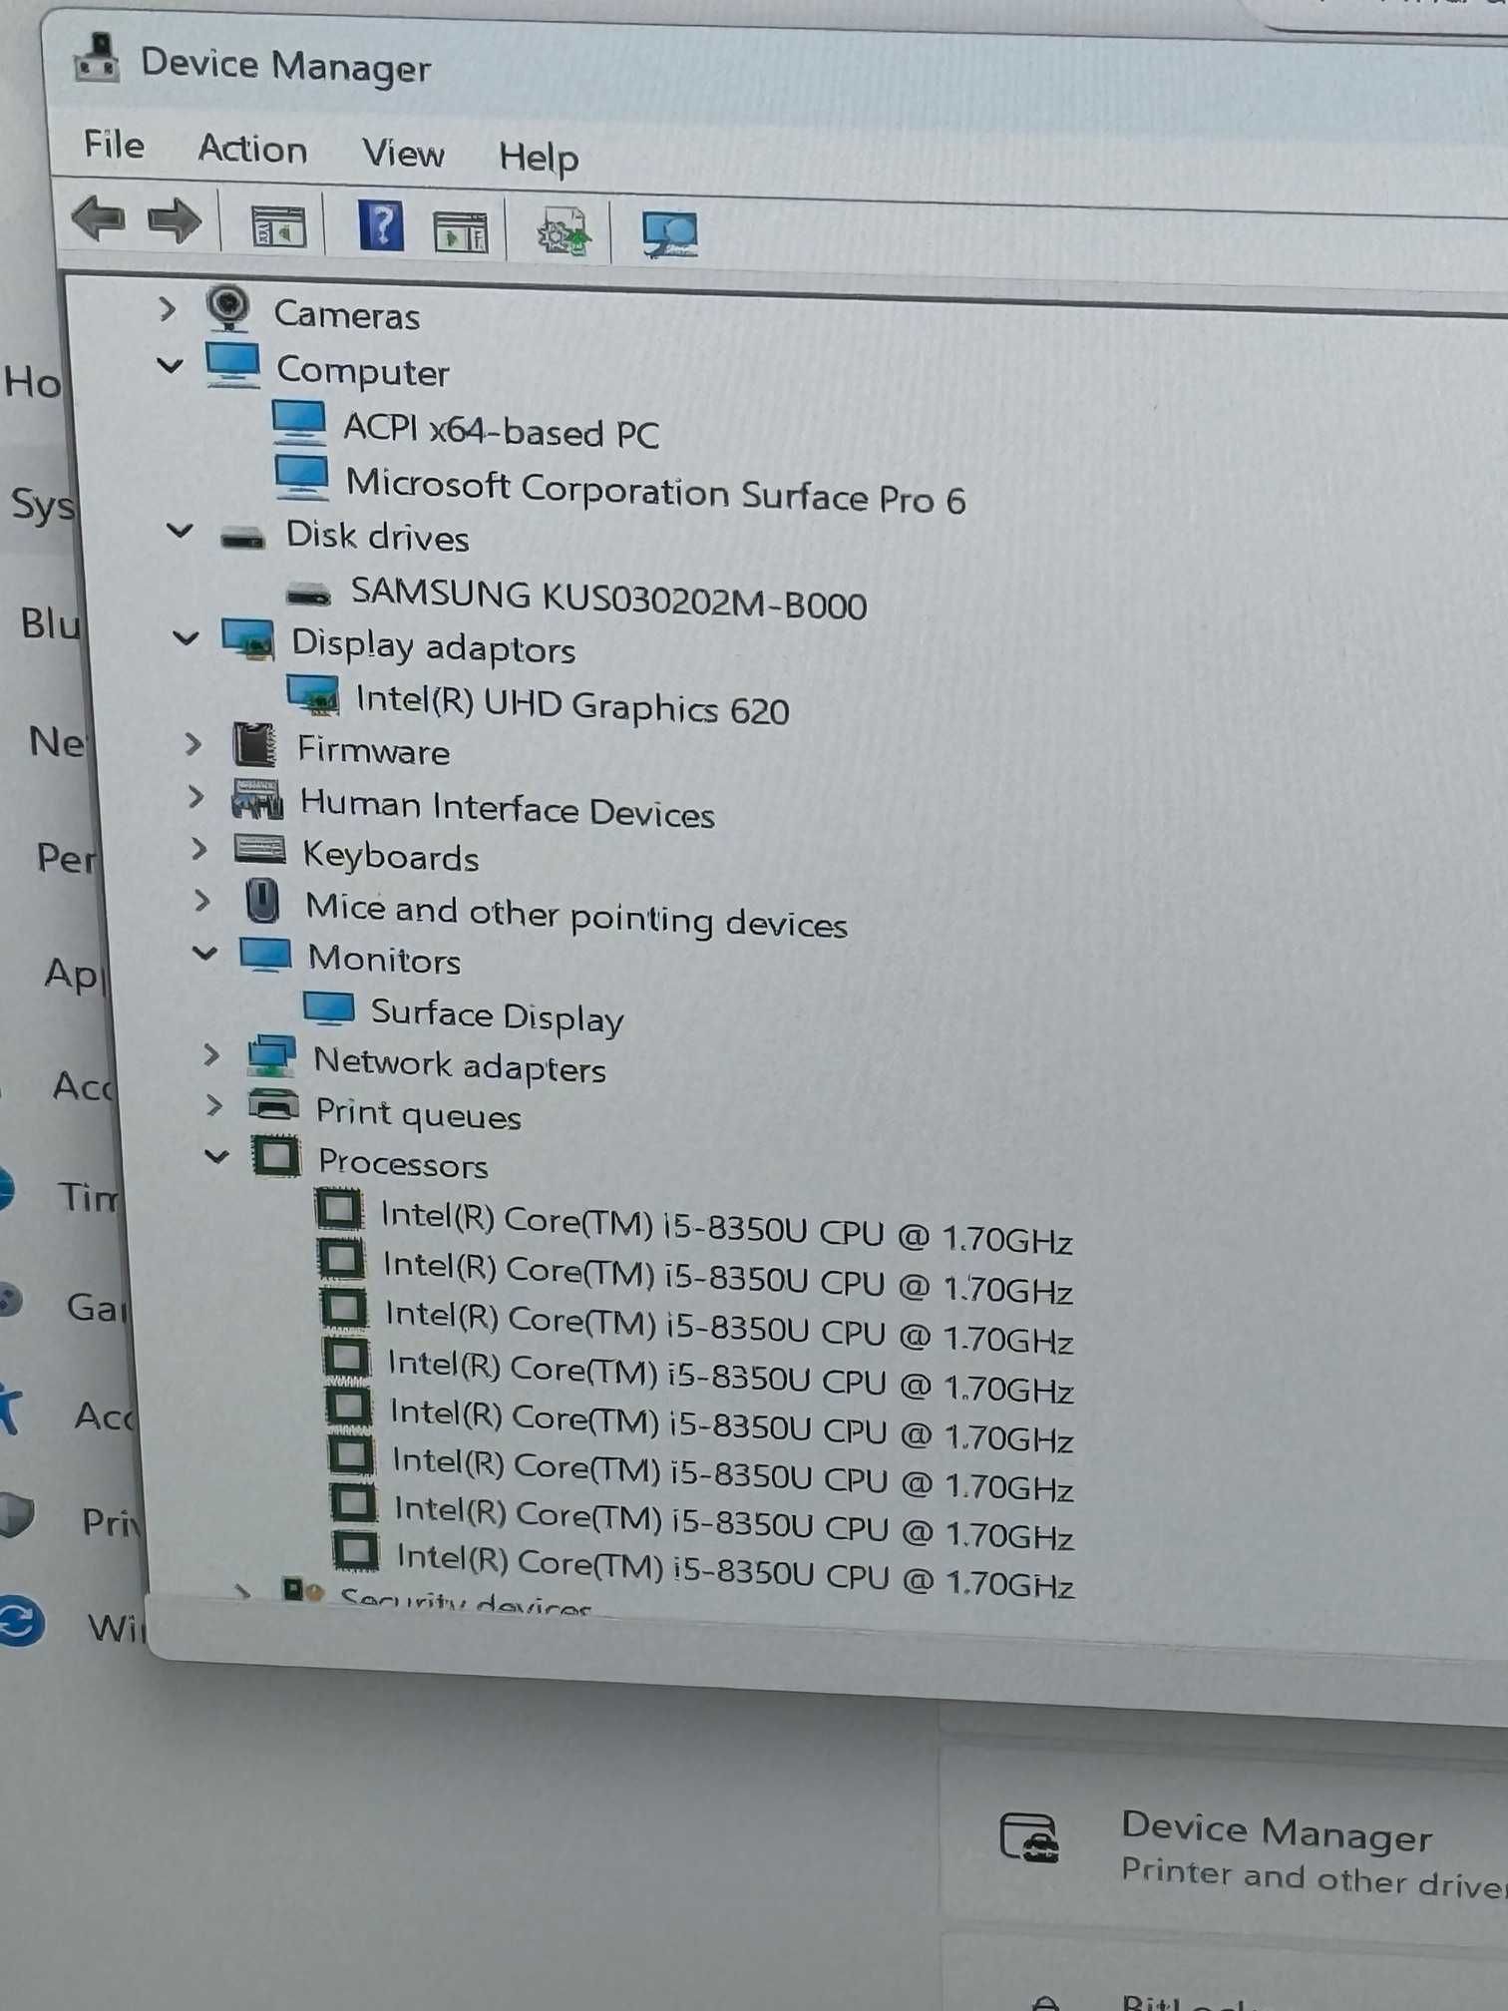Click the Cameras label

pos(347,315)
